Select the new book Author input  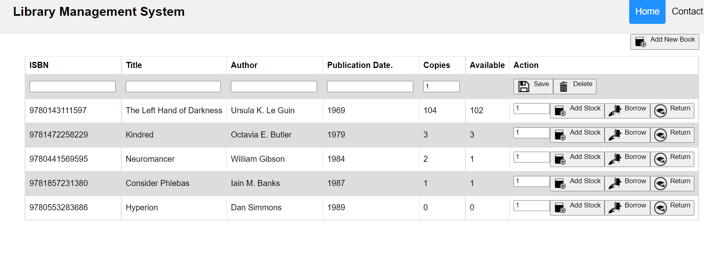pos(274,87)
